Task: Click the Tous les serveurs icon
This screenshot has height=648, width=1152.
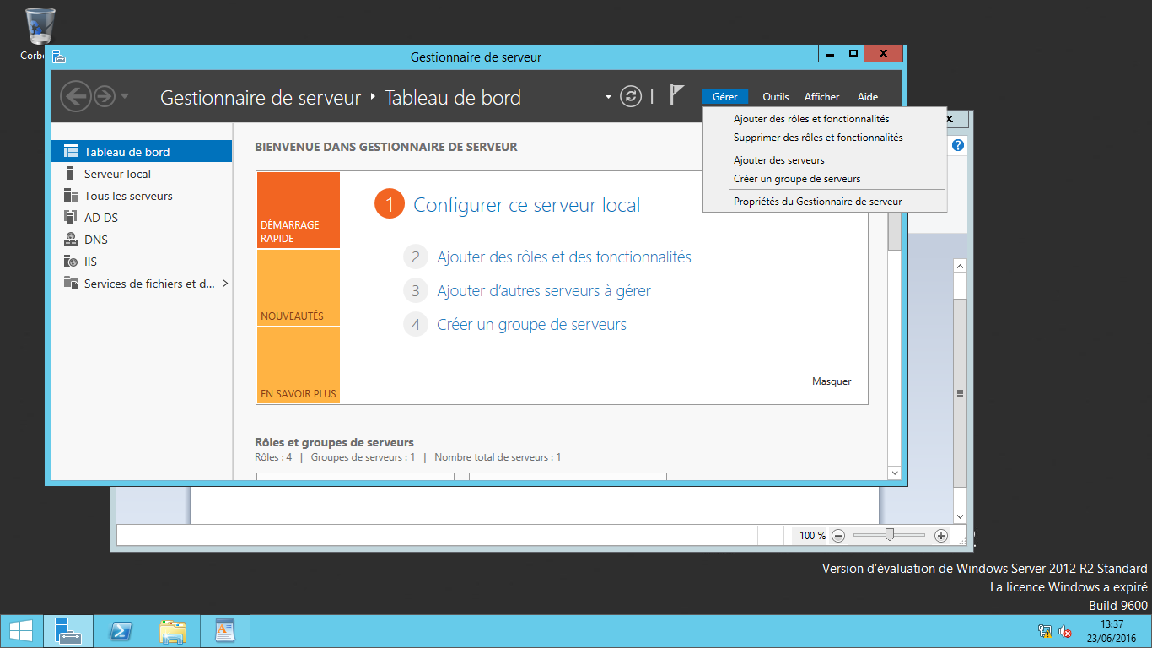Action: pos(71,196)
